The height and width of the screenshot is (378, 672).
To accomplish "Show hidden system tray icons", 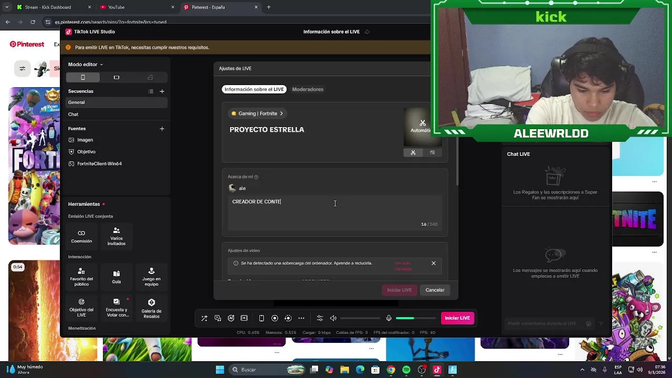I will click(582, 370).
